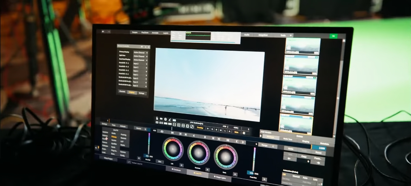Click the hash grid icon beside Mon
The height and width of the screenshot is (186, 411).
(x=244, y=133)
